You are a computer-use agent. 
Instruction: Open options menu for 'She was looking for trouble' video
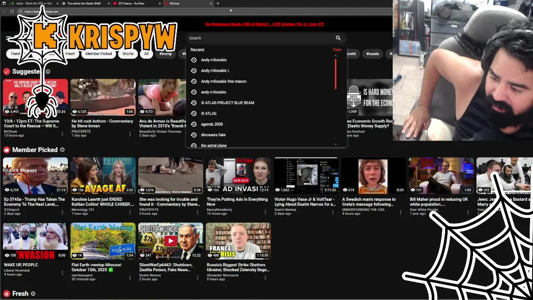click(x=197, y=212)
